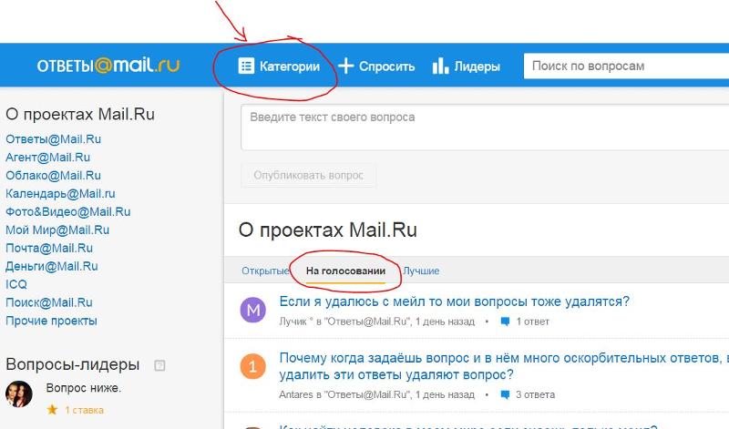The height and width of the screenshot is (429, 729).
Task: Open question 'Если я удалюсь с мейл'
Action: click(454, 301)
